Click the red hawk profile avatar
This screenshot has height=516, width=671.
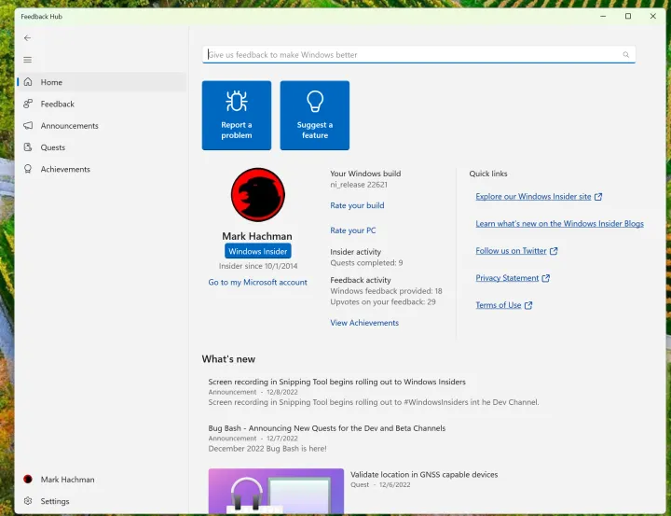pos(257,195)
